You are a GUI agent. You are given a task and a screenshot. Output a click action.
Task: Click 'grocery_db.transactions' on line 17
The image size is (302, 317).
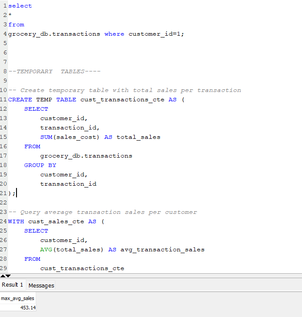pyautogui.click(x=86, y=156)
